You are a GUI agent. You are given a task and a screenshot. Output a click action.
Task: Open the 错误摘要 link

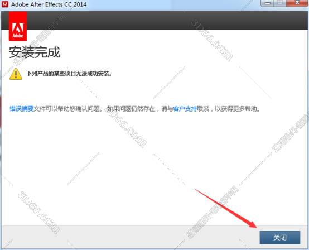point(22,108)
